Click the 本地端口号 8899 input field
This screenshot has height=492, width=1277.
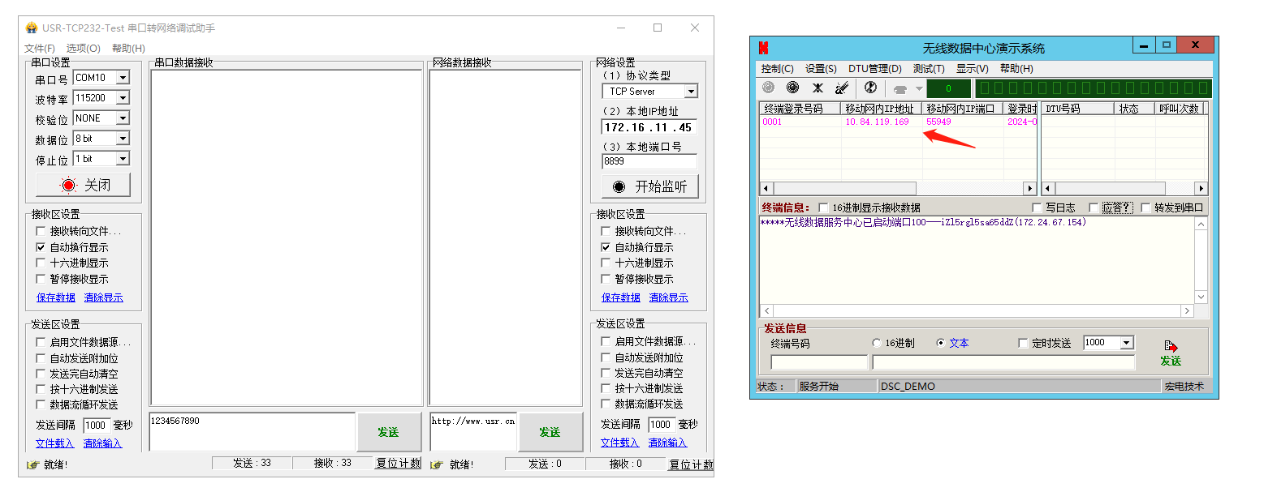click(649, 161)
